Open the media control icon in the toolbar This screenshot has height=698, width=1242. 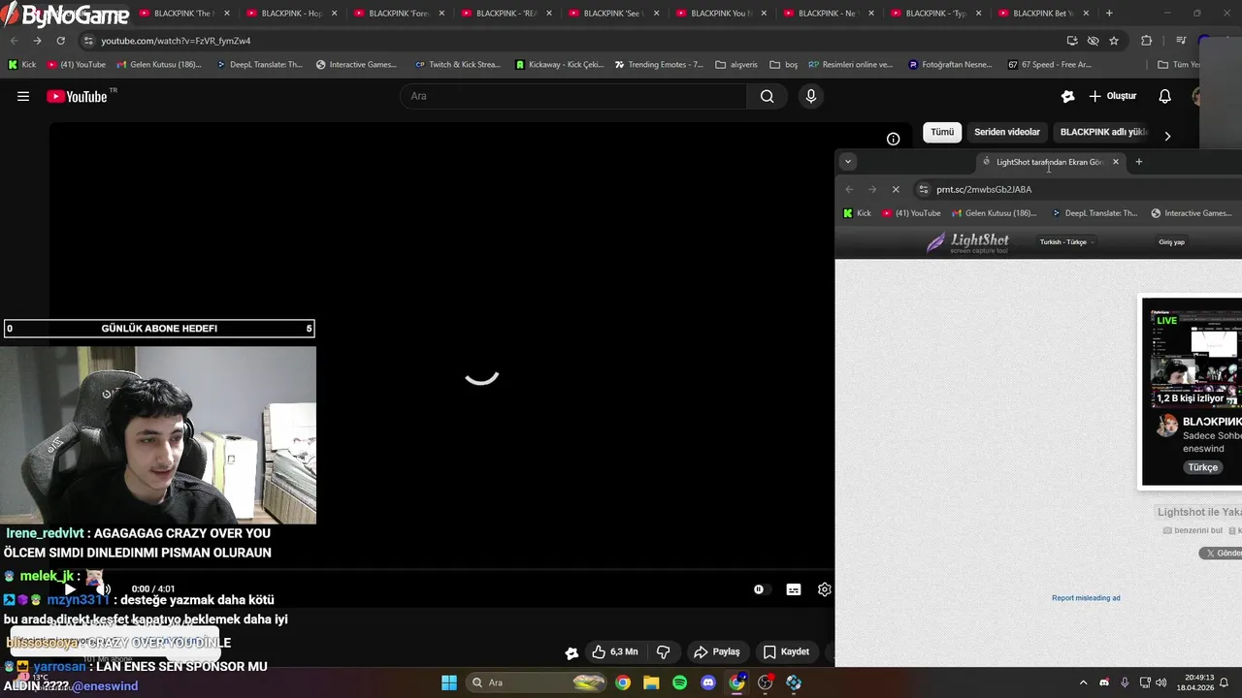(x=1180, y=41)
